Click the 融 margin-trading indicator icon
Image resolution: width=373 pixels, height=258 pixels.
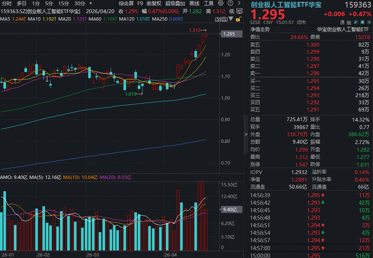tap(349, 22)
